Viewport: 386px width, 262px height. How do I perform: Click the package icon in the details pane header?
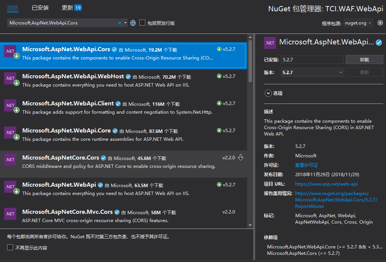[x=270, y=43]
